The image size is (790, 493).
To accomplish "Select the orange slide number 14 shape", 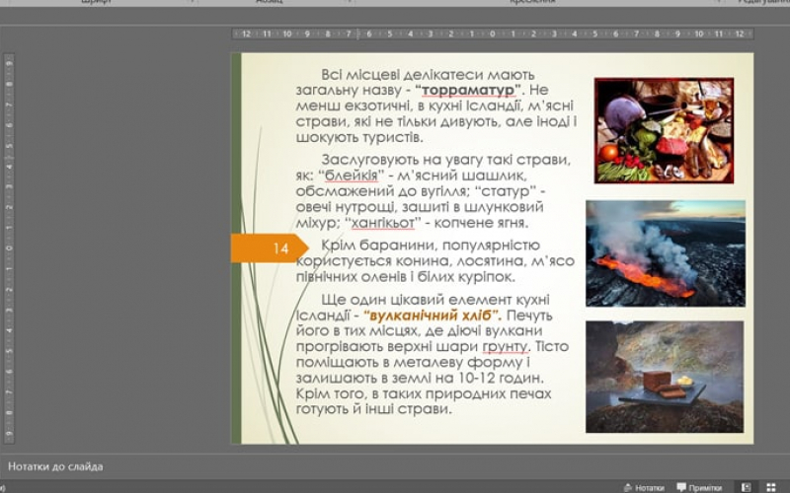I will click(x=270, y=248).
